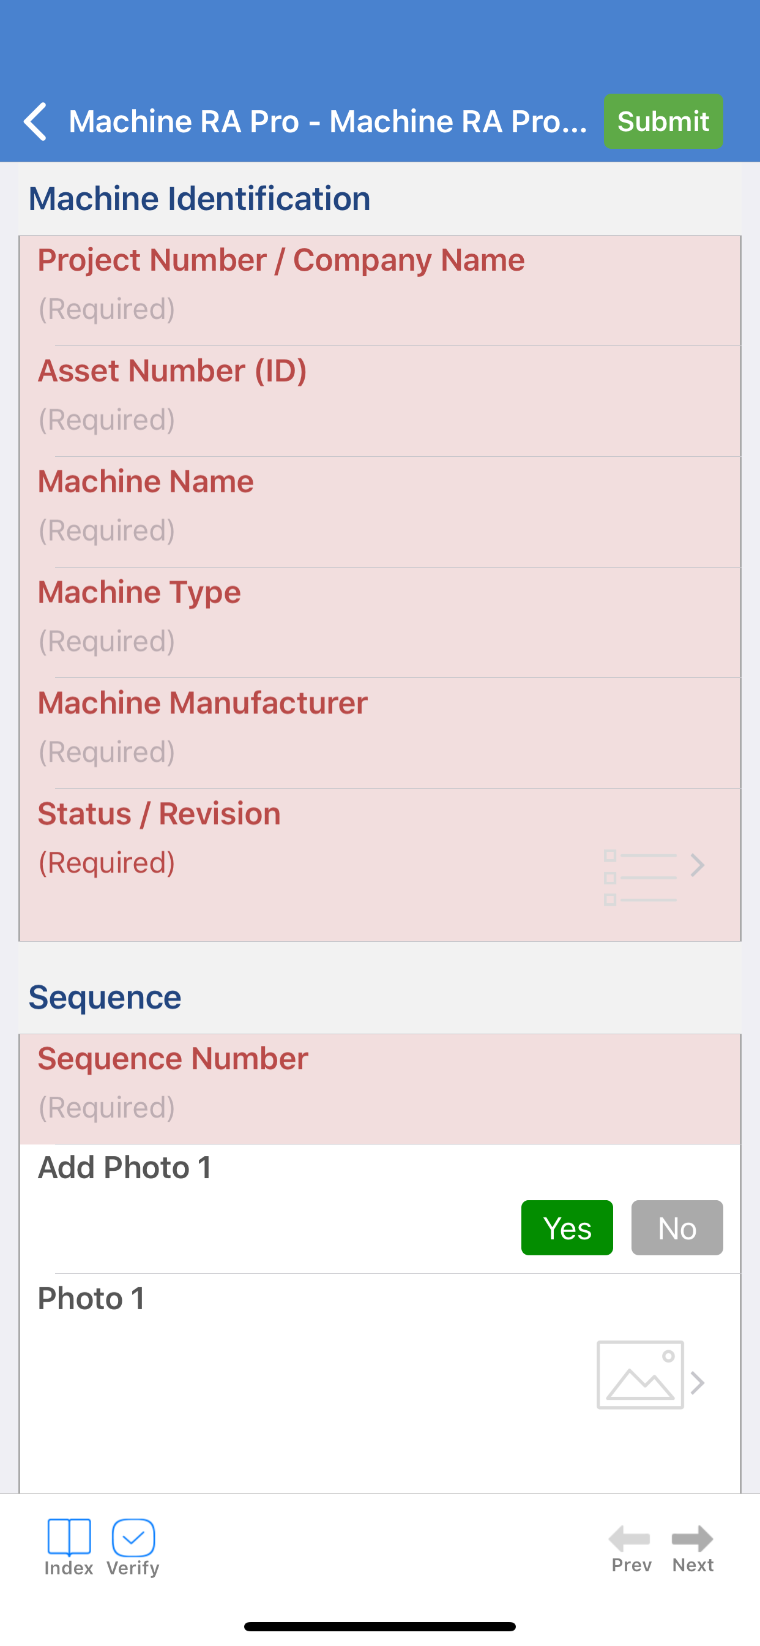Tap the back arrow in header
Screen dimensions: 760x1646
click(35, 121)
